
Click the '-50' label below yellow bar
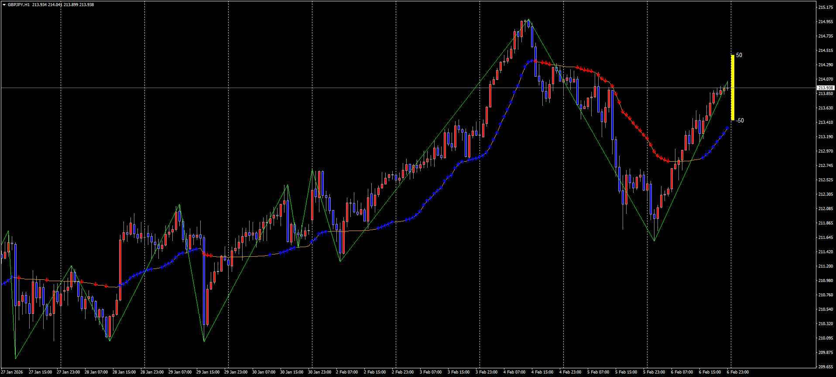[x=740, y=121]
